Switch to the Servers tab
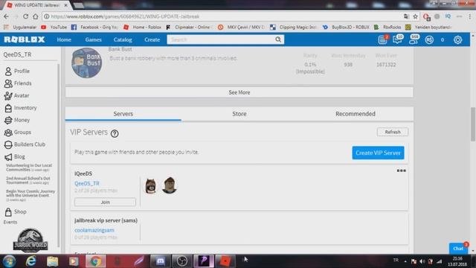This screenshot has height=268, width=476. click(123, 114)
